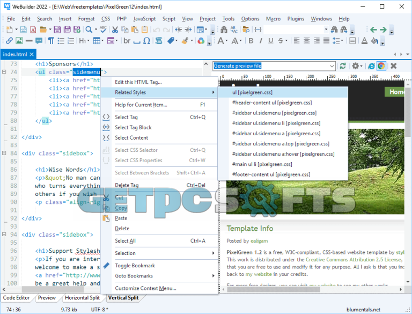412x314 pixels.
Task: Switch preview to Internet Explorer
Action: pos(371,65)
